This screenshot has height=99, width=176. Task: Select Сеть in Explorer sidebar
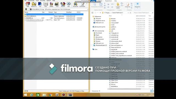96,49
